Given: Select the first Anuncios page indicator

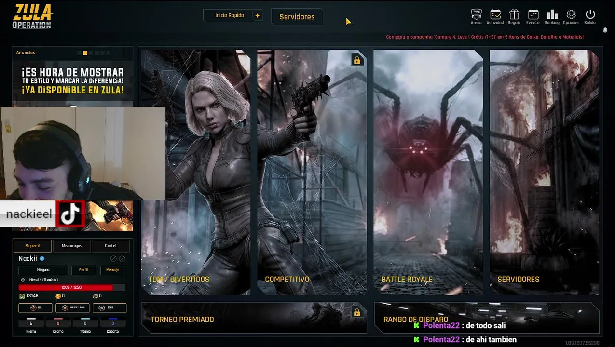Looking at the screenshot, I should [x=80, y=53].
